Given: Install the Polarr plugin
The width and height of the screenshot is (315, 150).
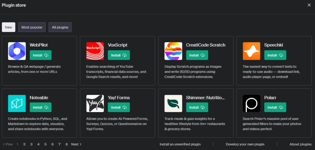Looking at the screenshot, I should (275, 107).
